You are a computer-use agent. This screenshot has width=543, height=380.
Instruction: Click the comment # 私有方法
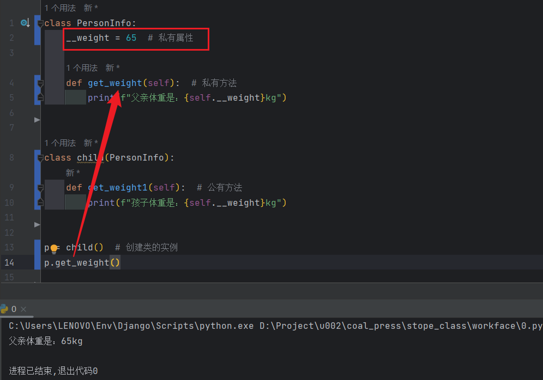click(x=214, y=83)
